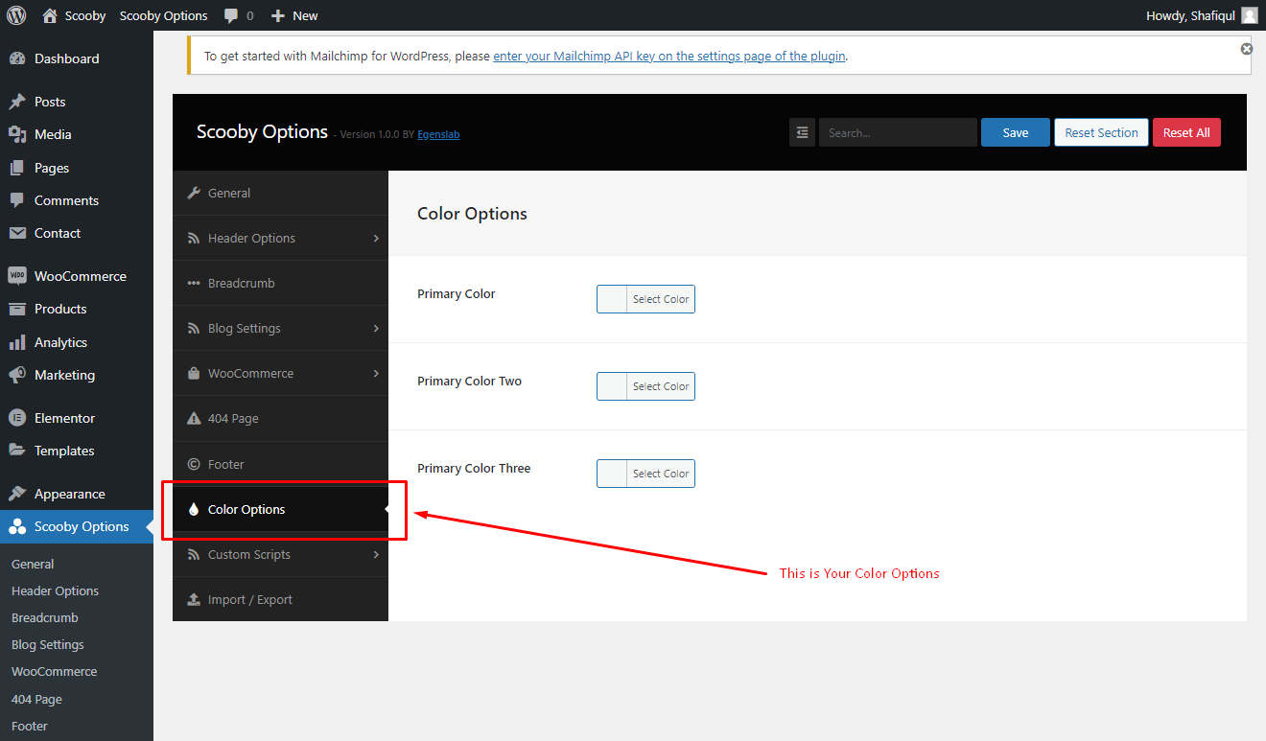Open WooCommerce in Scooby Options sidebar submenu

point(54,671)
